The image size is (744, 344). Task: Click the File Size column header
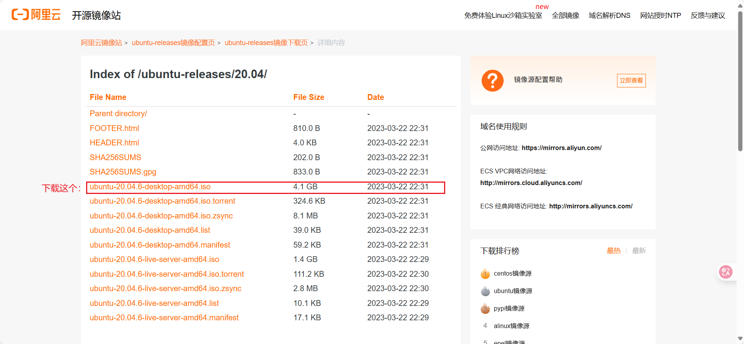tap(309, 97)
